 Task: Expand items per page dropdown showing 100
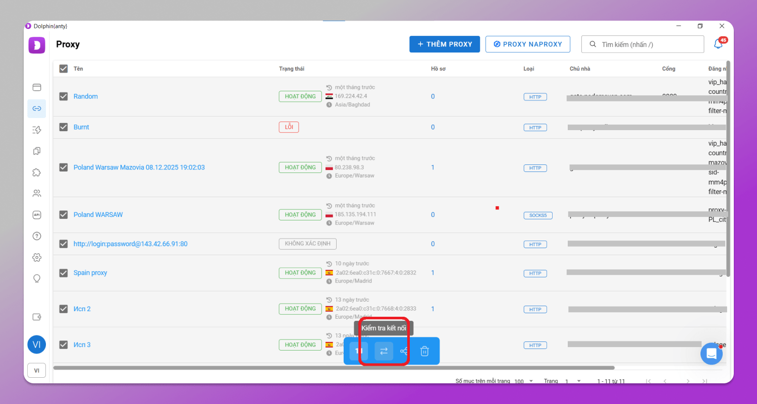point(523,381)
